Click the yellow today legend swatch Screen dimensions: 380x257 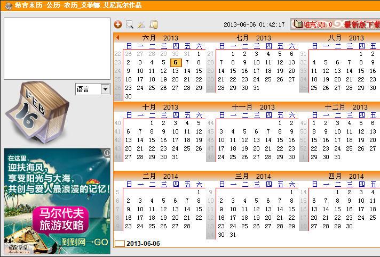click(120, 244)
